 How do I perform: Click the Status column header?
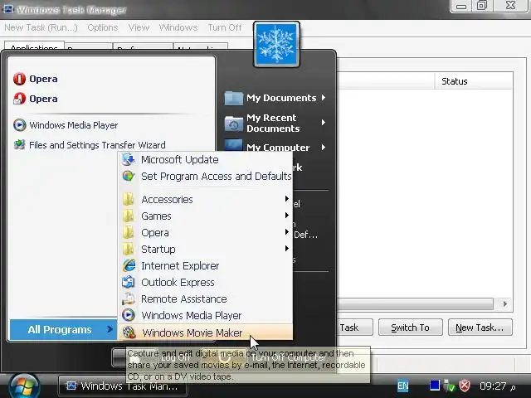tap(474, 81)
